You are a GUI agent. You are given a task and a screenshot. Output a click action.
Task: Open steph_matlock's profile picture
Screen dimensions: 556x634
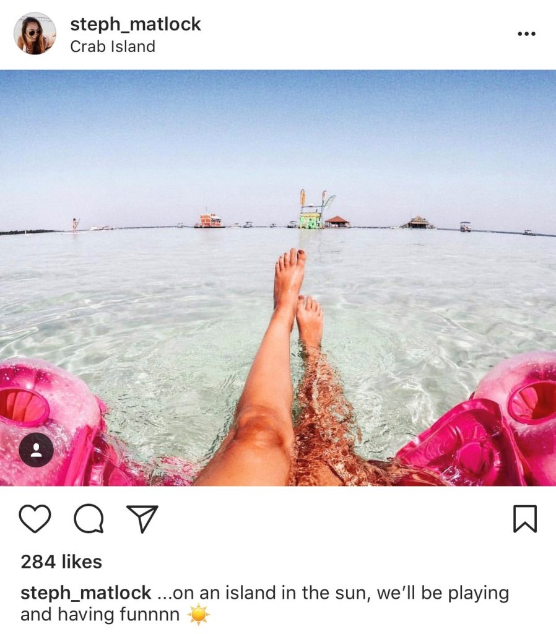[x=35, y=33]
